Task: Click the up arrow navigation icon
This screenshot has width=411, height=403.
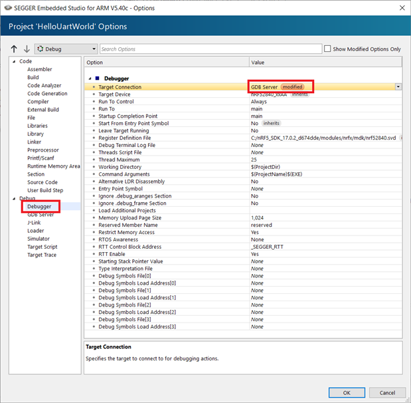Action: 14,49
